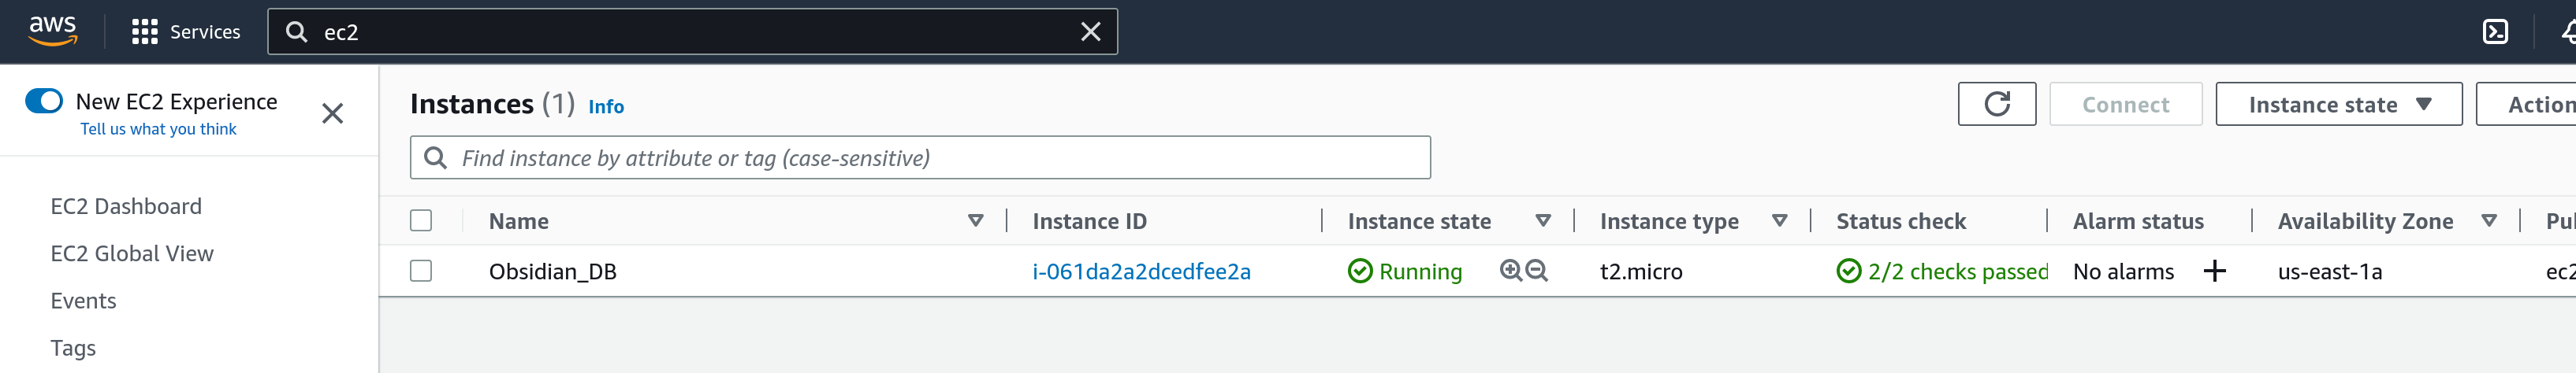
Task: Toggle the New EC2 Experience switch
Action: (44, 101)
